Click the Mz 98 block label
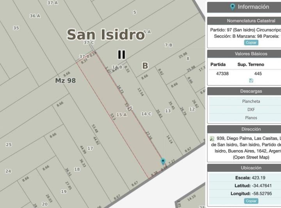 point(66,81)
